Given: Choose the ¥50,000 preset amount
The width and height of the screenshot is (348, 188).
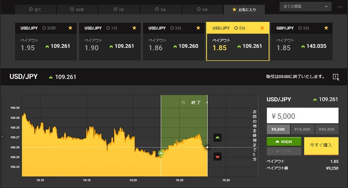Looking at the screenshot, I should click(x=327, y=129).
